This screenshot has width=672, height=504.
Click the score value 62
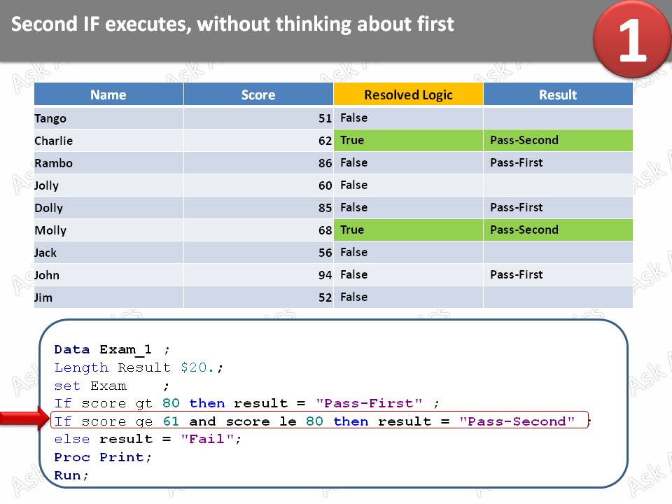point(325,141)
